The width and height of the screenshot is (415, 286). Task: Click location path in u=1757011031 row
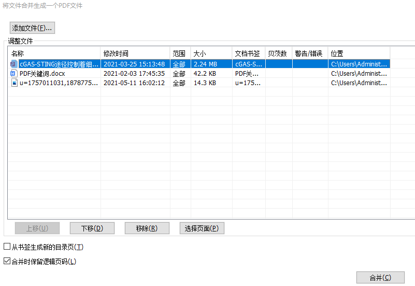pyautogui.click(x=359, y=83)
